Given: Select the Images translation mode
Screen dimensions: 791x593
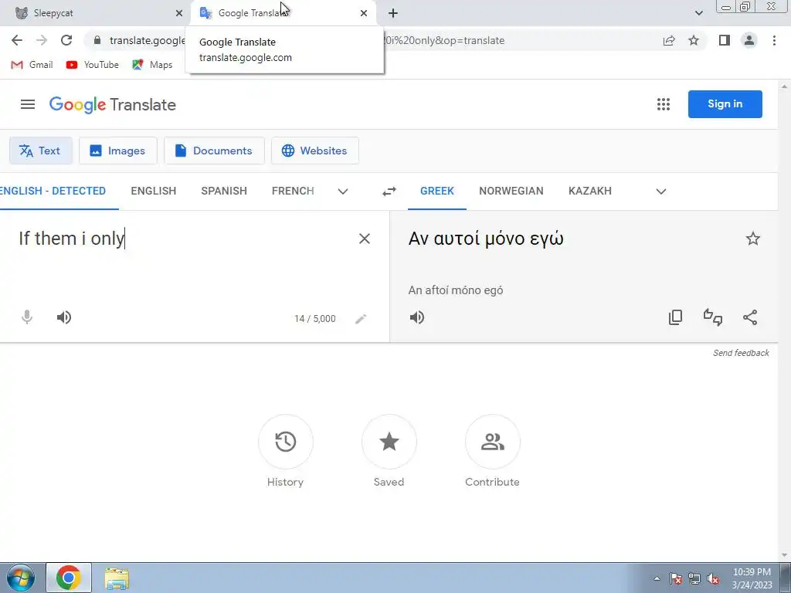Looking at the screenshot, I should click(118, 151).
